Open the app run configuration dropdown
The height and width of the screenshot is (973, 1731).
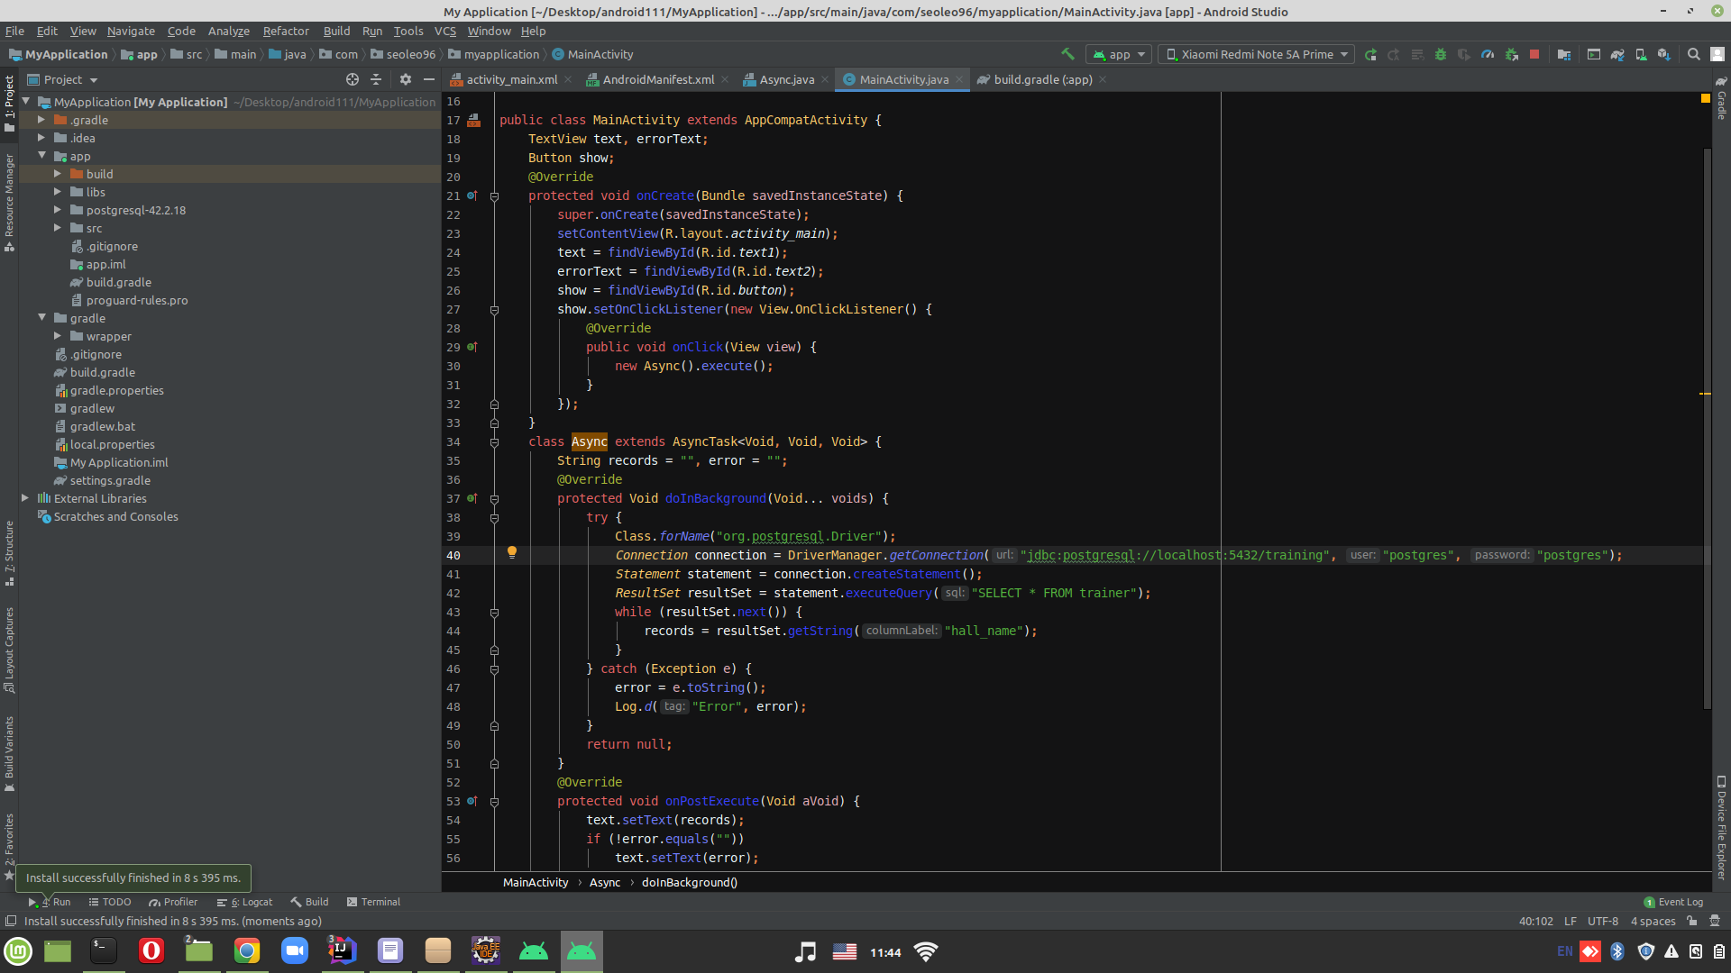(1119, 54)
